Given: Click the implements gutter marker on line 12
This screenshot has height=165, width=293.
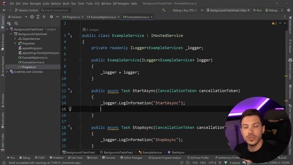Looking at the screenshot, I should [70, 91].
